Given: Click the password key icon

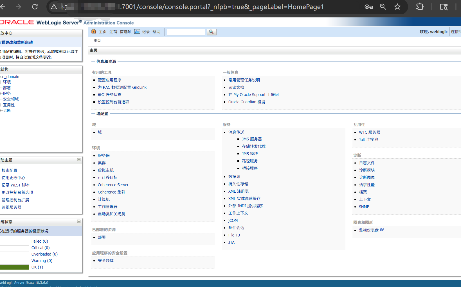Looking at the screenshot, I should tap(368, 7).
